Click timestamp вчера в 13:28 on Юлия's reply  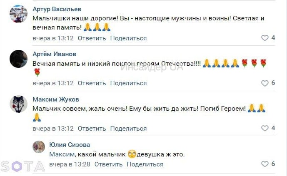click(x=70, y=164)
